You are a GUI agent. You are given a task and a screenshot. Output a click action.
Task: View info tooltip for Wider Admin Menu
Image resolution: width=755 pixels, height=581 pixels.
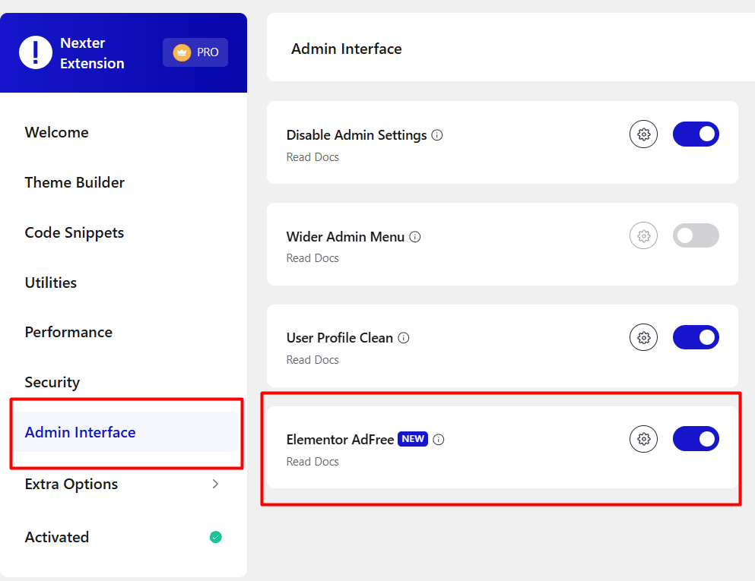(414, 237)
